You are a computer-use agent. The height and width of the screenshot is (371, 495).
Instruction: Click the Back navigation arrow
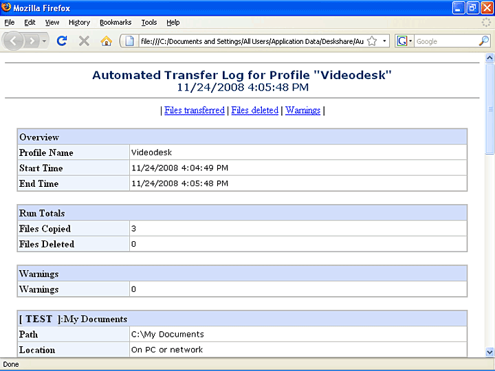pos(13,41)
